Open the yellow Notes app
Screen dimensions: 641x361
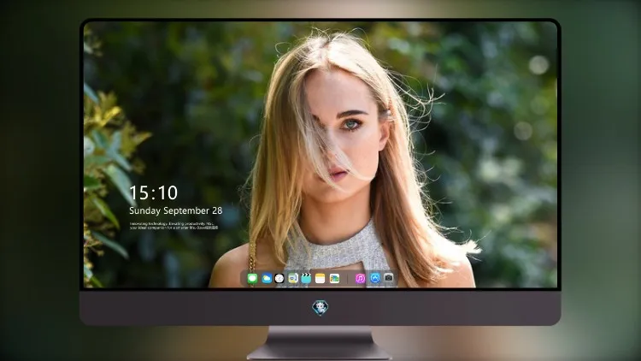tap(320, 278)
